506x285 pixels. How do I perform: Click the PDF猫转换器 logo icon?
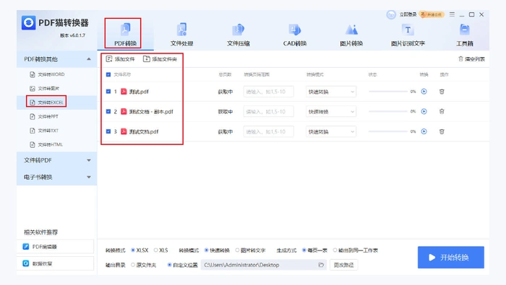coord(28,22)
